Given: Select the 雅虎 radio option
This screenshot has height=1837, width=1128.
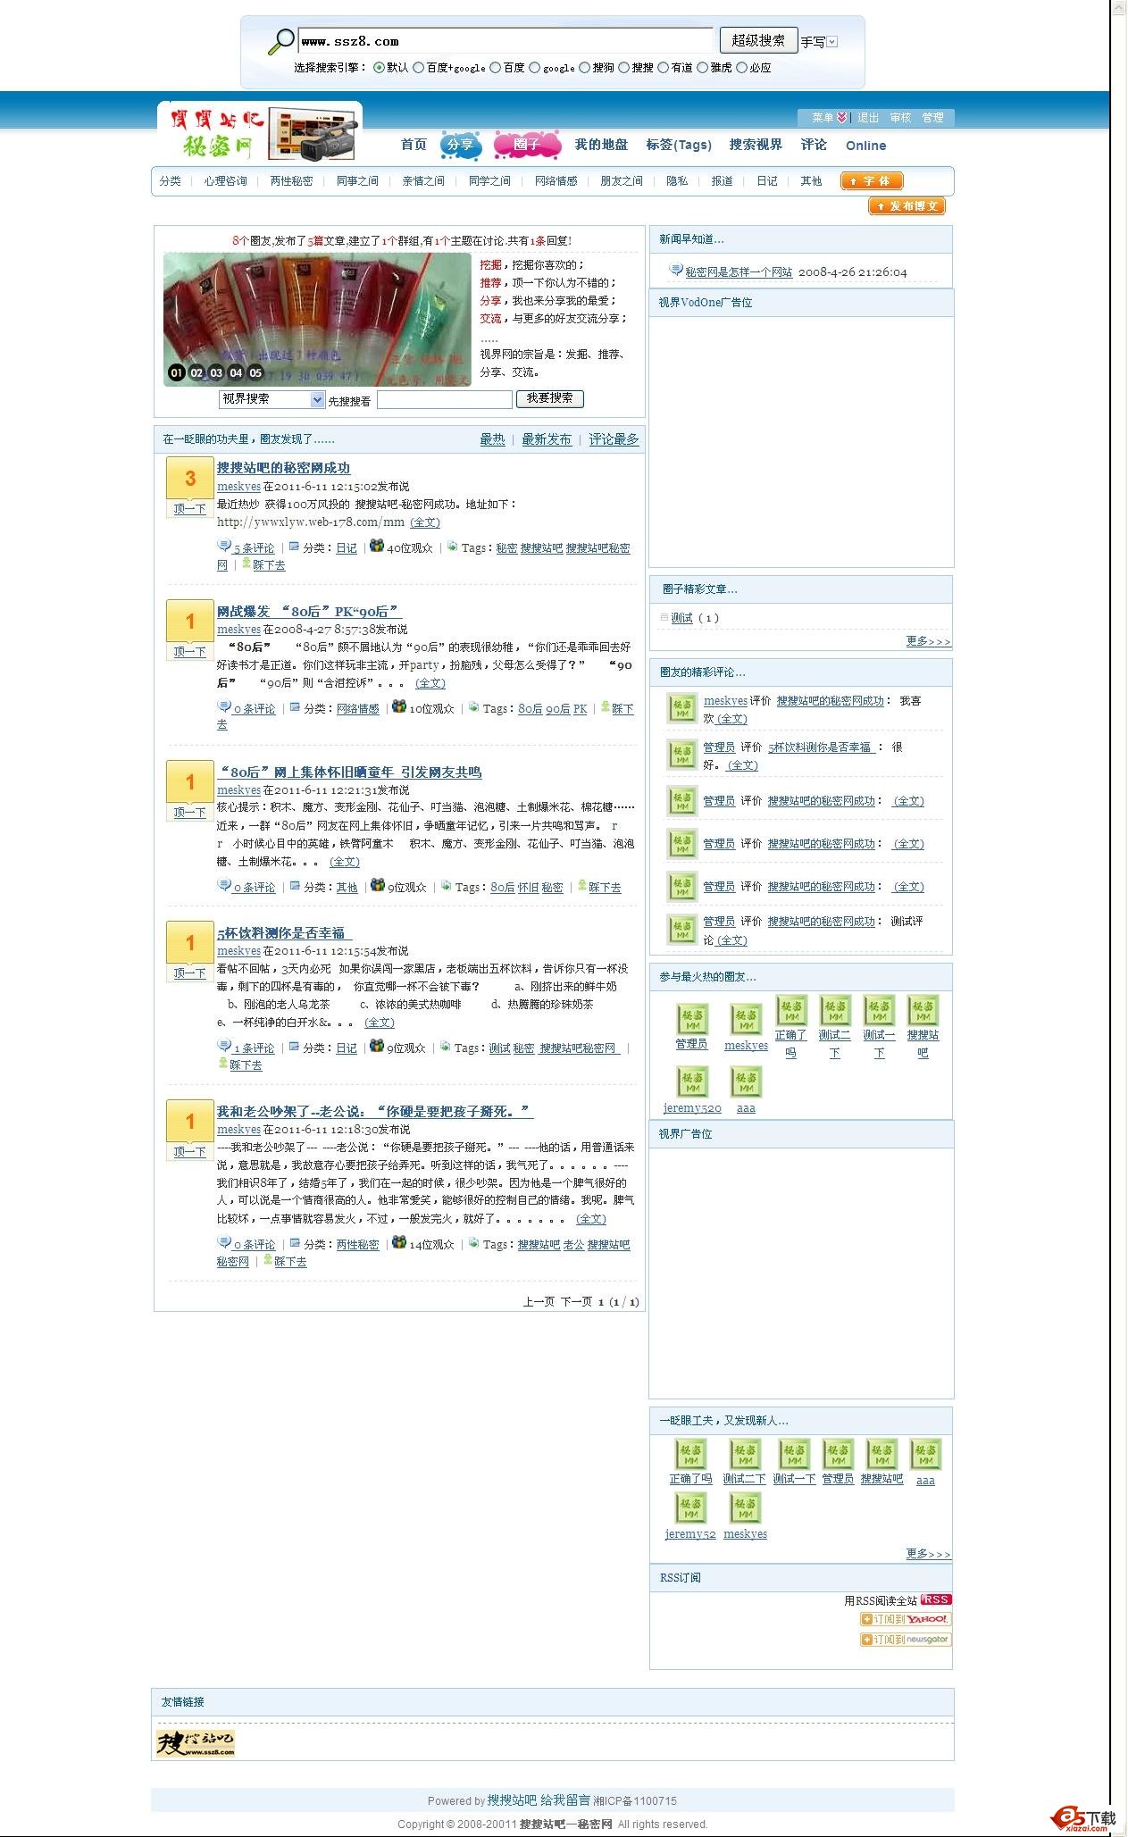Looking at the screenshot, I should click(702, 67).
